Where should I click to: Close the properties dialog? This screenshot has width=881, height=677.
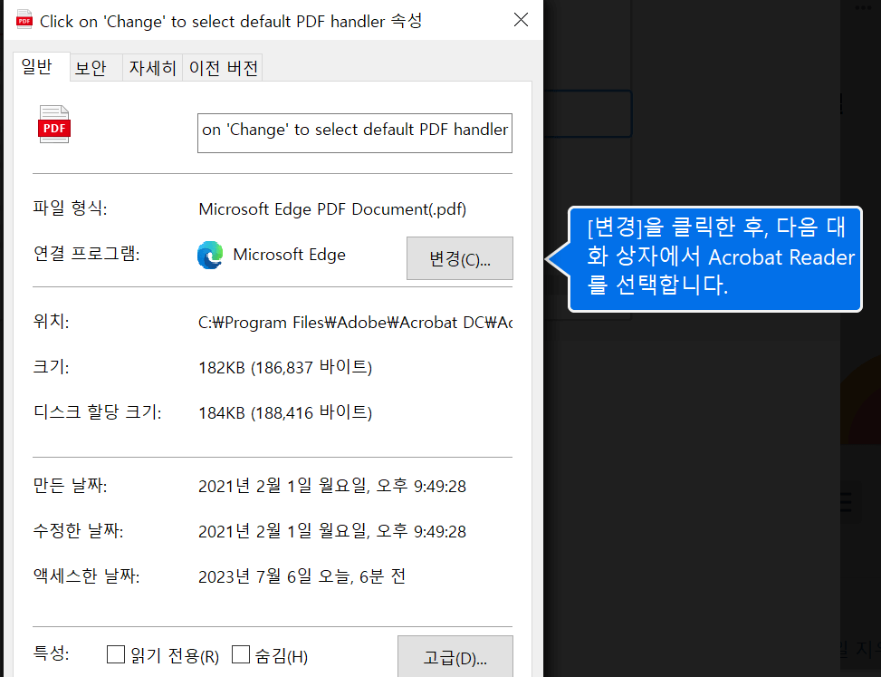point(521,20)
